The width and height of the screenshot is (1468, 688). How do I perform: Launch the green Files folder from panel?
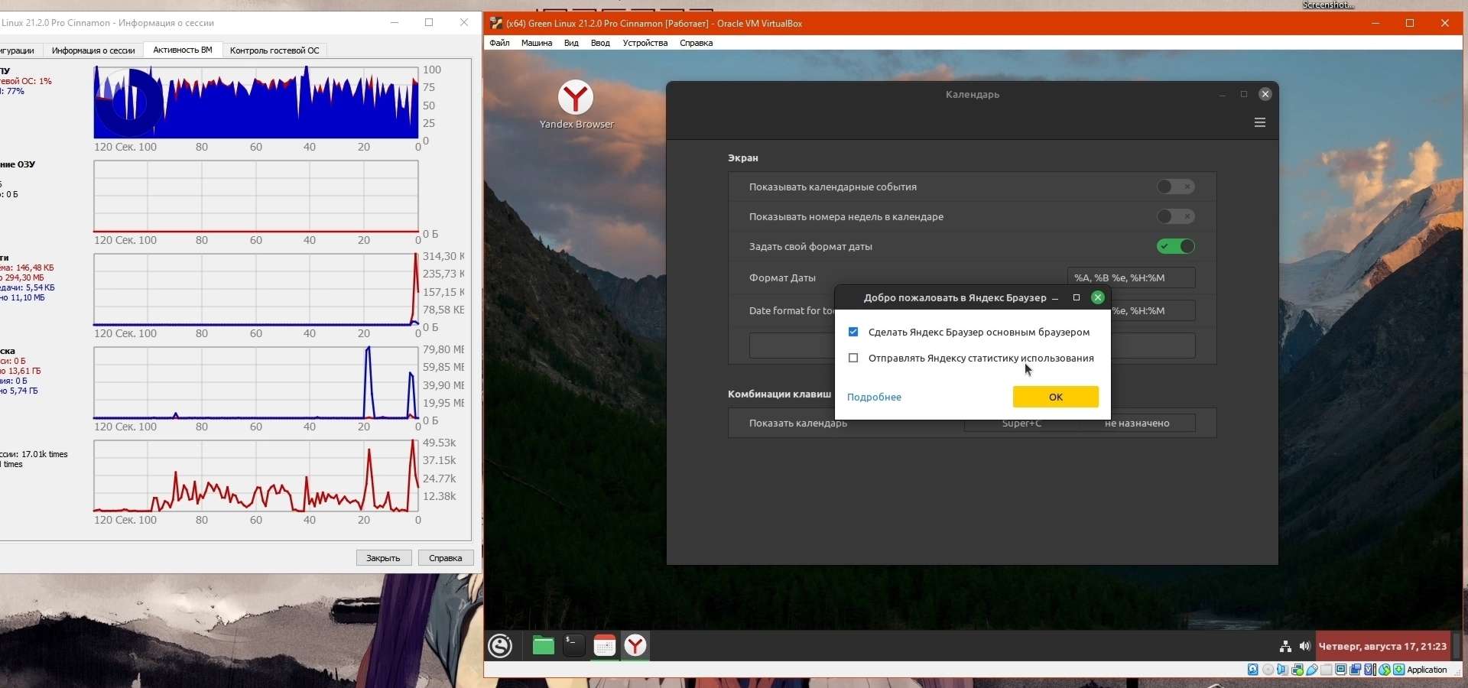[544, 646]
